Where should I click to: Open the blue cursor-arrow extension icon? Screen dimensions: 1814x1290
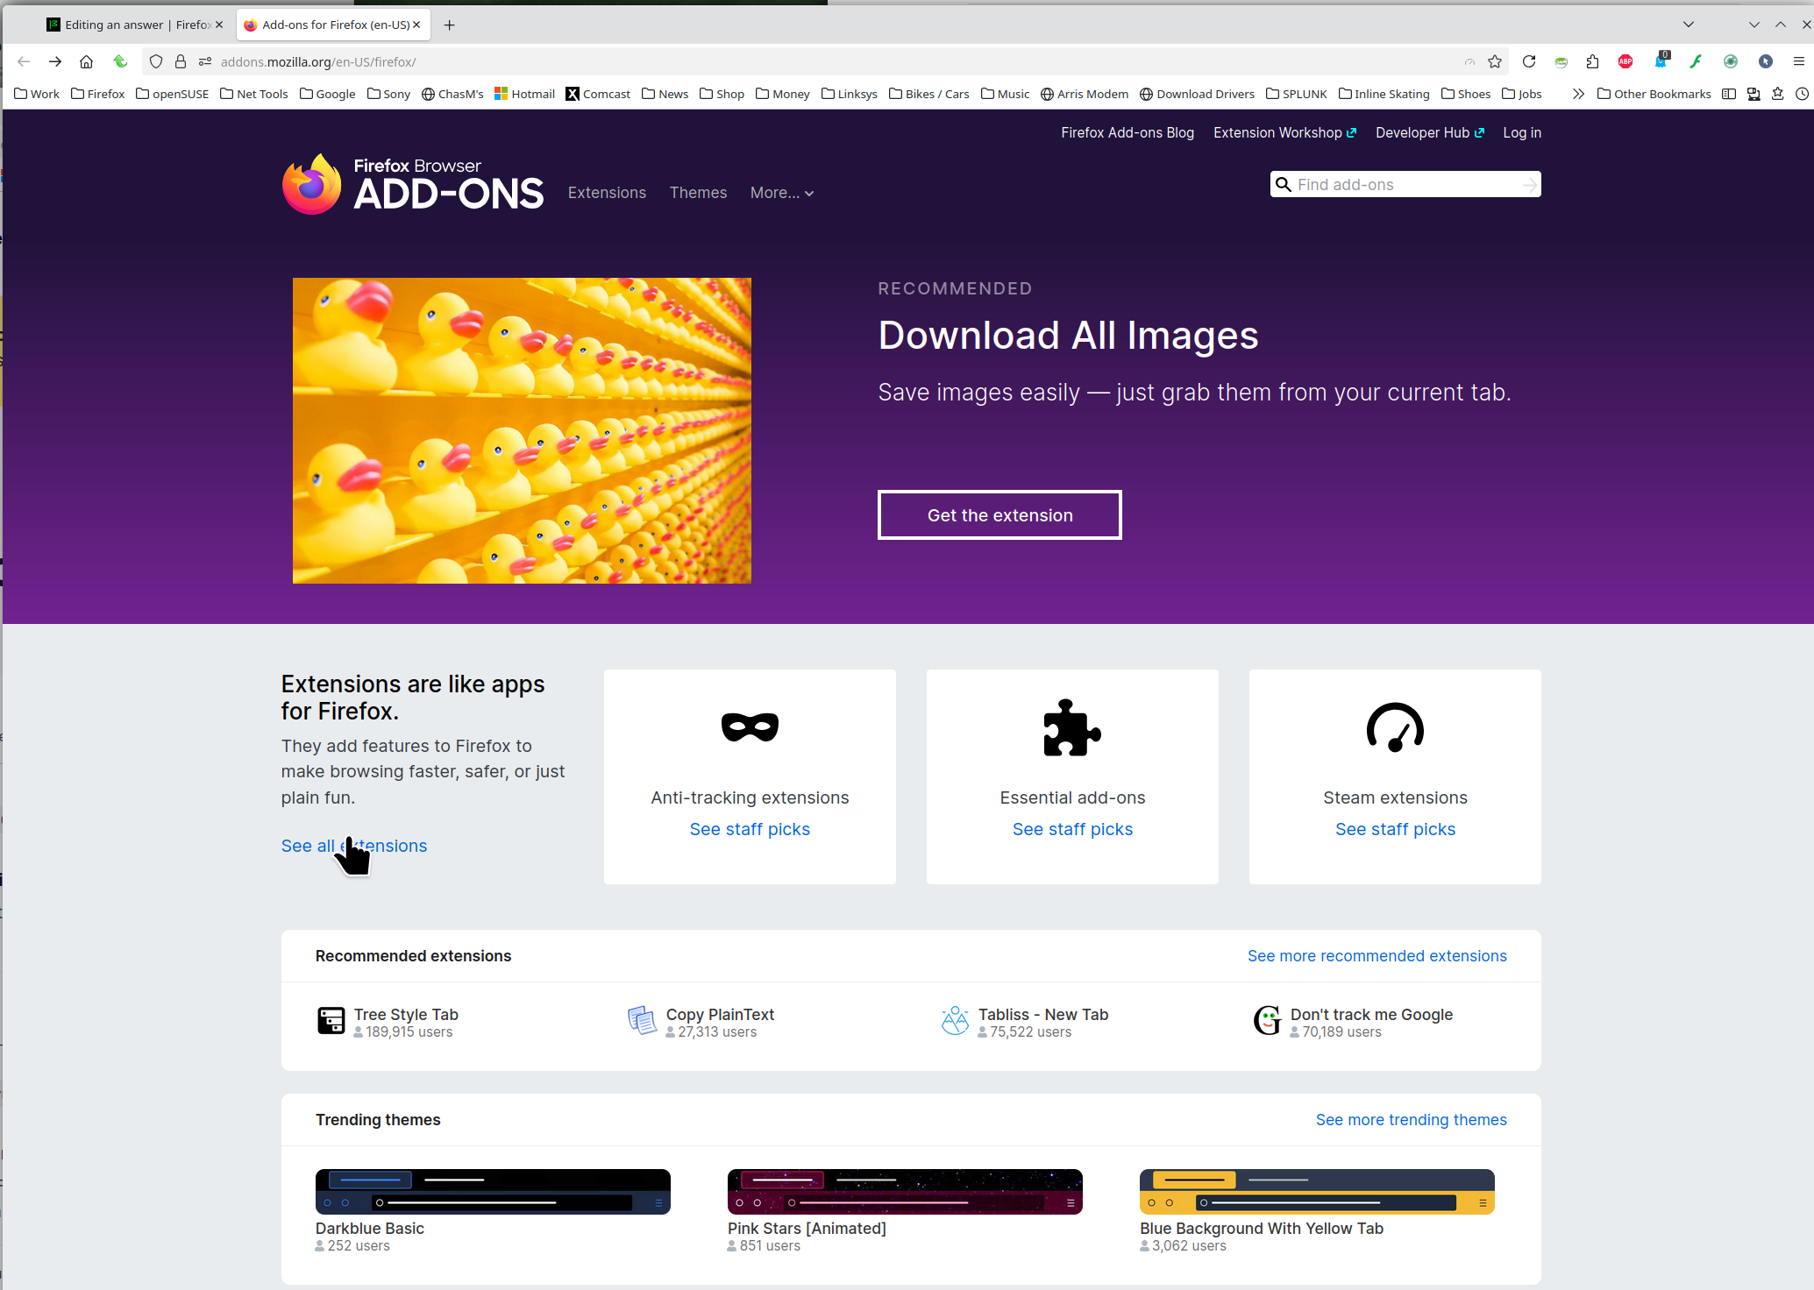click(1766, 61)
